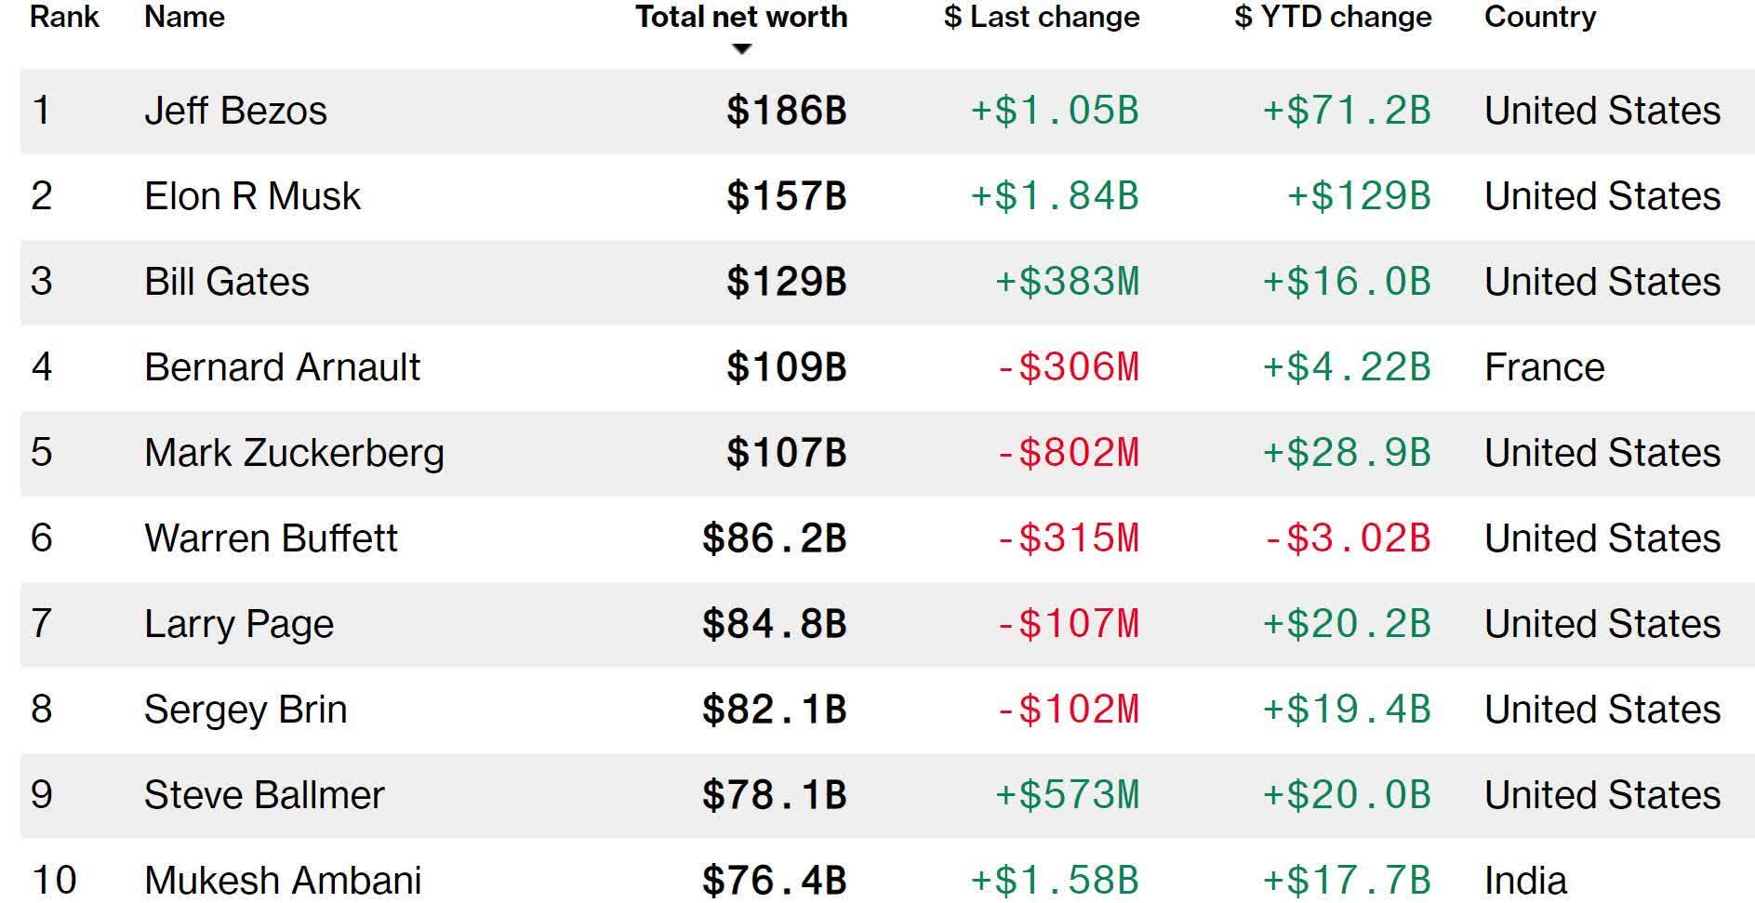Click Warren Buffett's -$3.02B YTD change

[1347, 538]
